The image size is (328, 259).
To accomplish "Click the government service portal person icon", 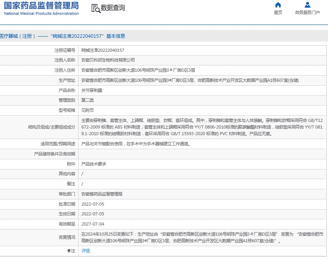I will [x=307, y=5].
